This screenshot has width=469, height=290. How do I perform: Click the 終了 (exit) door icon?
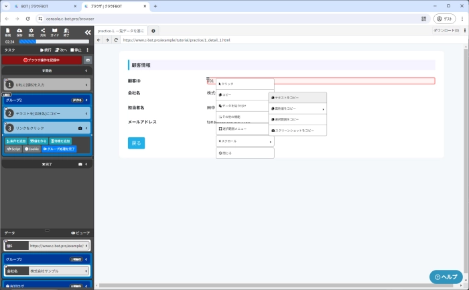point(66,31)
